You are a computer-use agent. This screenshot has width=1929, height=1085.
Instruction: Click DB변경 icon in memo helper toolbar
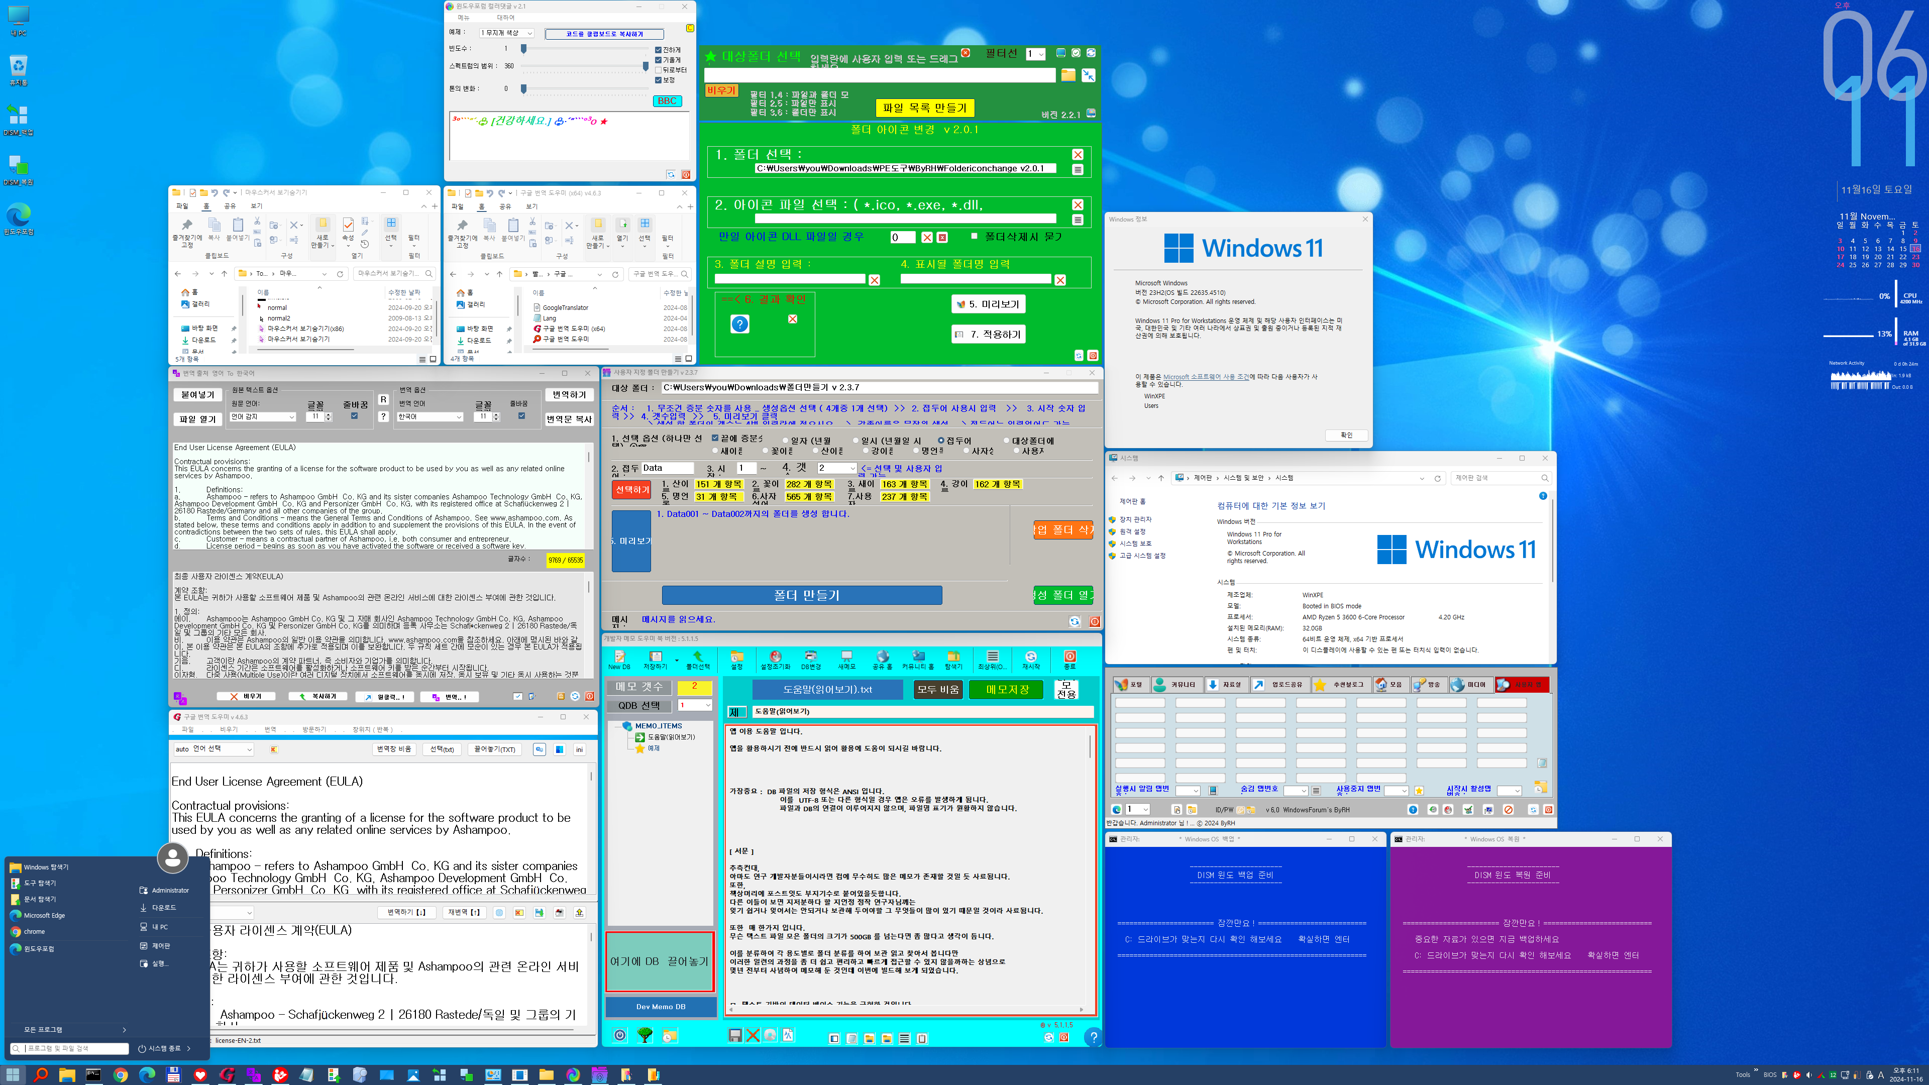[811, 660]
